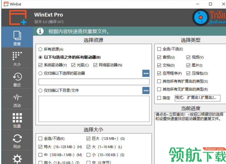This screenshot has width=226, height=164.
Task: Click the 当前进度 progress message text
Action: click(189, 117)
